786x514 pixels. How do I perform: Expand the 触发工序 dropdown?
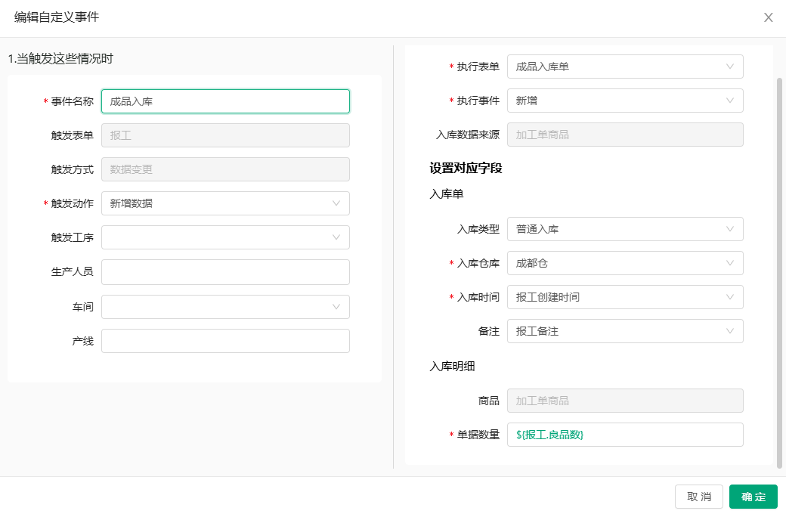click(x=225, y=237)
